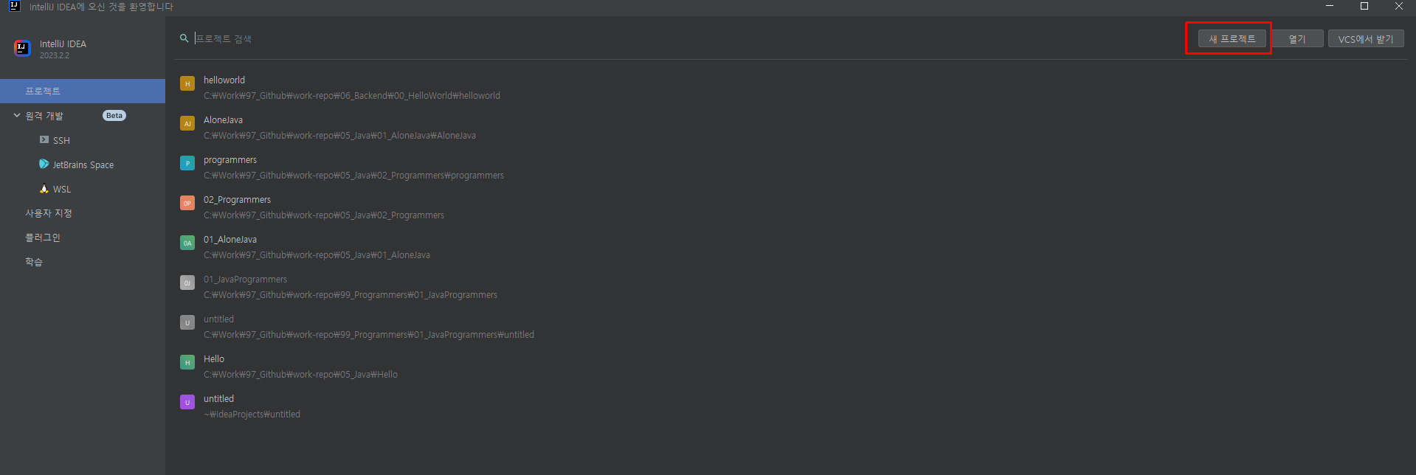
Task: Click the Beta badge
Action: click(114, 115)
